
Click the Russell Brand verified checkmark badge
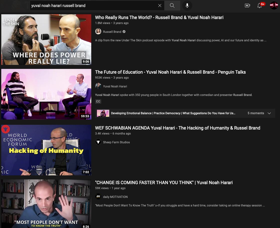tap(124, 32)
